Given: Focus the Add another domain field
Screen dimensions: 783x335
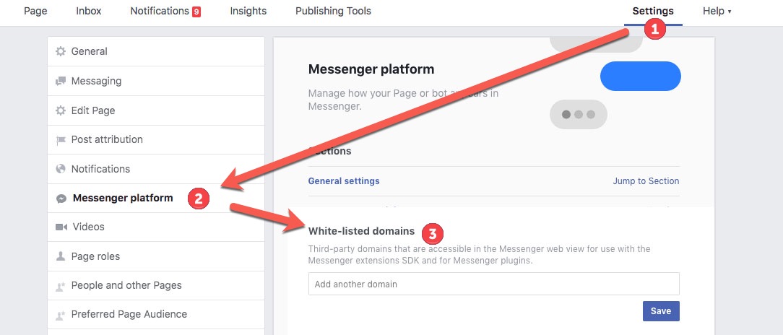Looking at the screenshot, I should 494,284.
